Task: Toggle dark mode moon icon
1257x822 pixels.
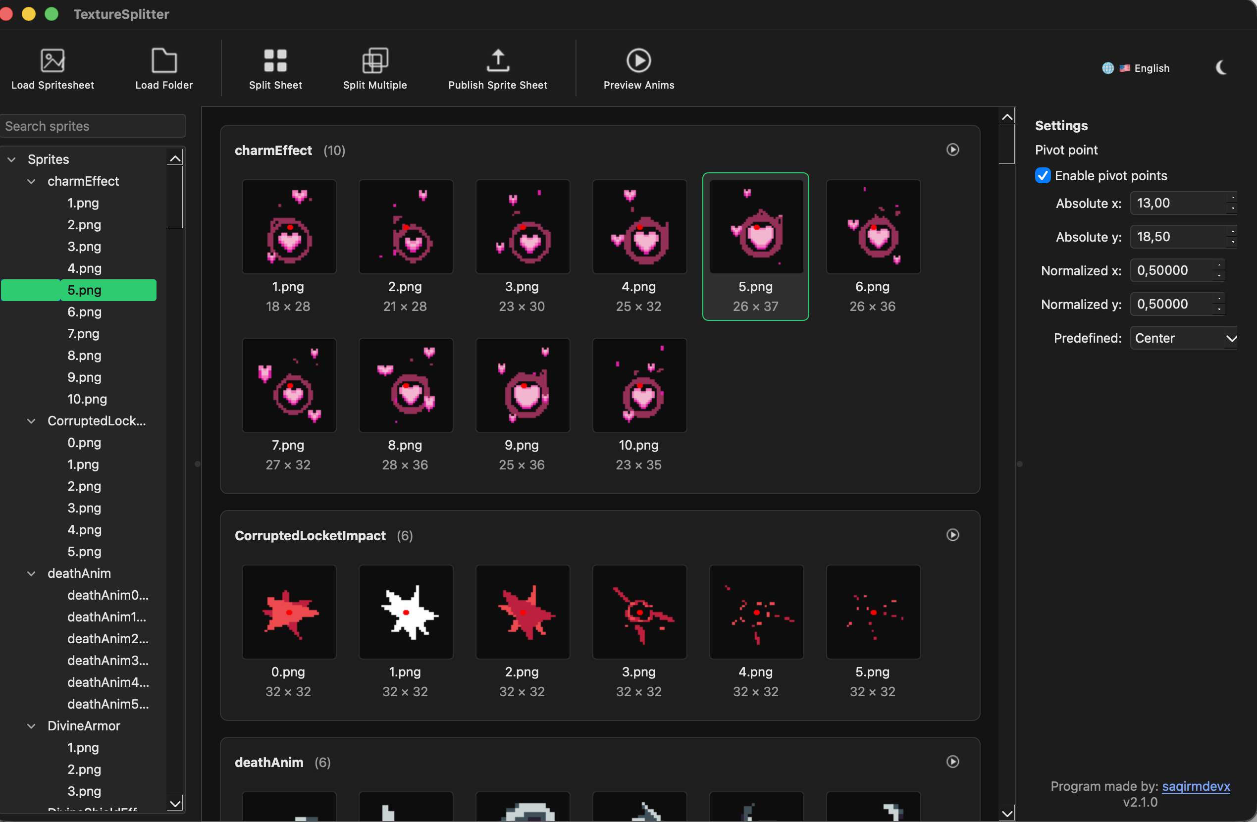Action: (x=1221, y=67)
